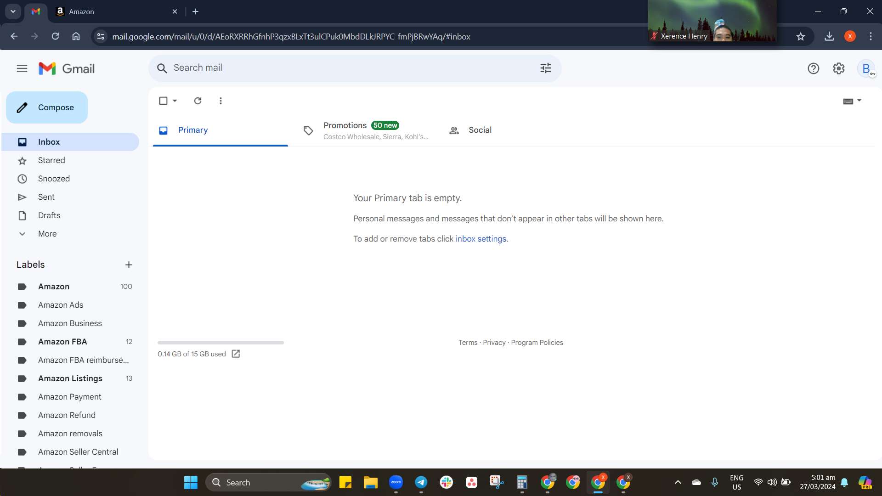This screenshot has width=882, height=496.
Task: Switch to the Promotions tab
Action: tap(367, 130)
